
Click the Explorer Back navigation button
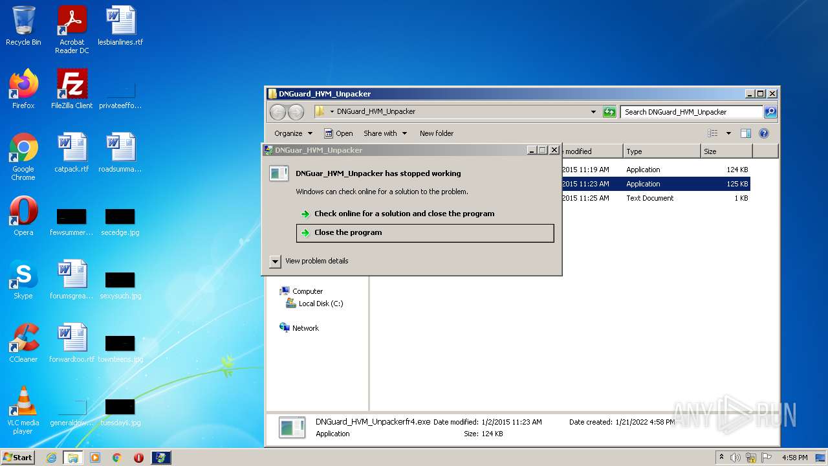278,112
